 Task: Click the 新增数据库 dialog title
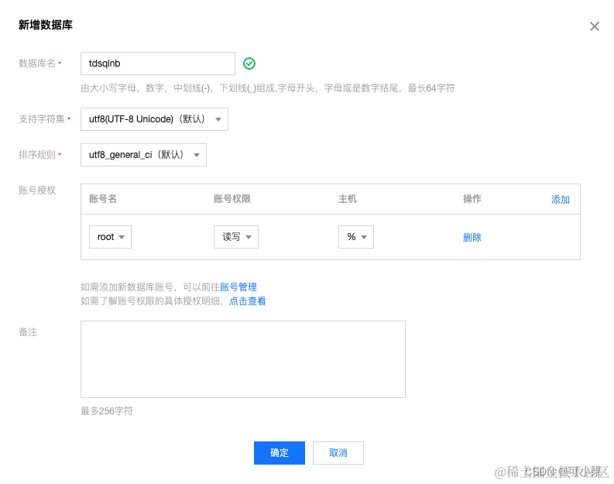tap(46, 25)
